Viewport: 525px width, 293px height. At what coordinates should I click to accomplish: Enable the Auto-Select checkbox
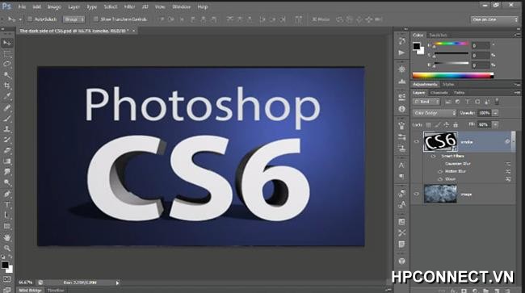click(30, 19)
